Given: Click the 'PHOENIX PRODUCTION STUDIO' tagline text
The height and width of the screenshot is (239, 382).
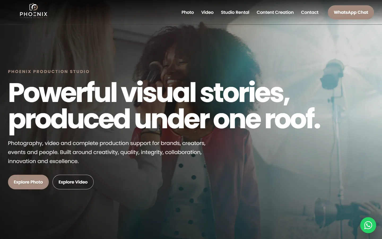Looking at the screenshot, I should [49, 71].
